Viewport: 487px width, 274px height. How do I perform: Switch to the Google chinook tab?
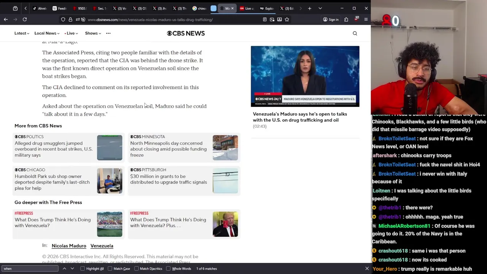click(x=200, y=8)
